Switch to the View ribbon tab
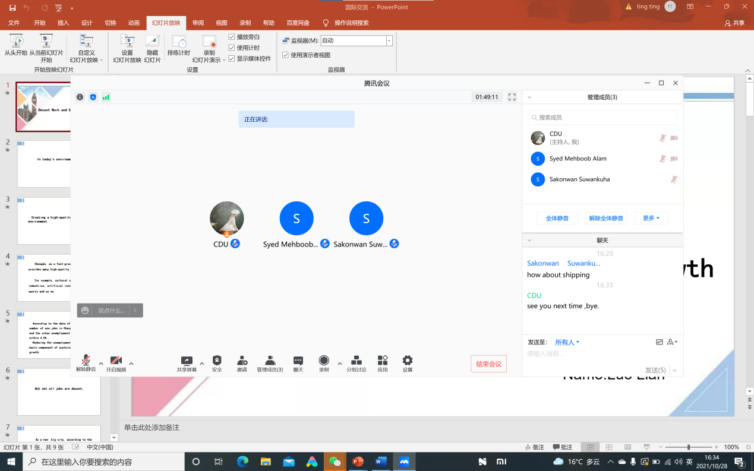The height and width of the screenshot is (471, 754). (222, 23)
